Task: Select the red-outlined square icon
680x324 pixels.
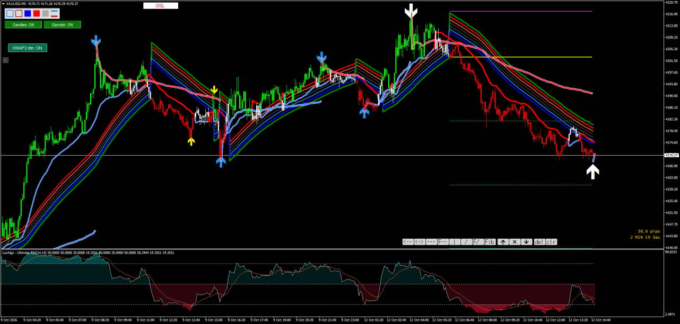Action: (19, 13)
